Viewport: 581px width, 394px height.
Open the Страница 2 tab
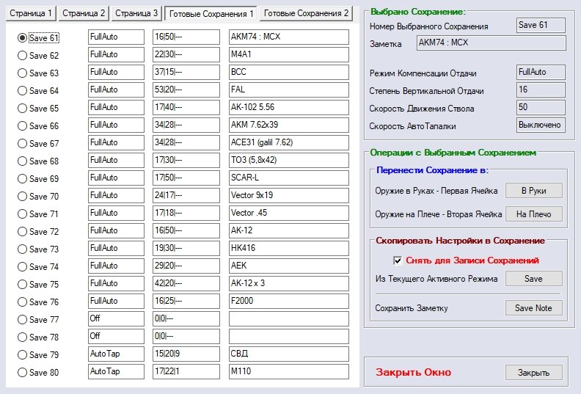click(x=84, y=13)
